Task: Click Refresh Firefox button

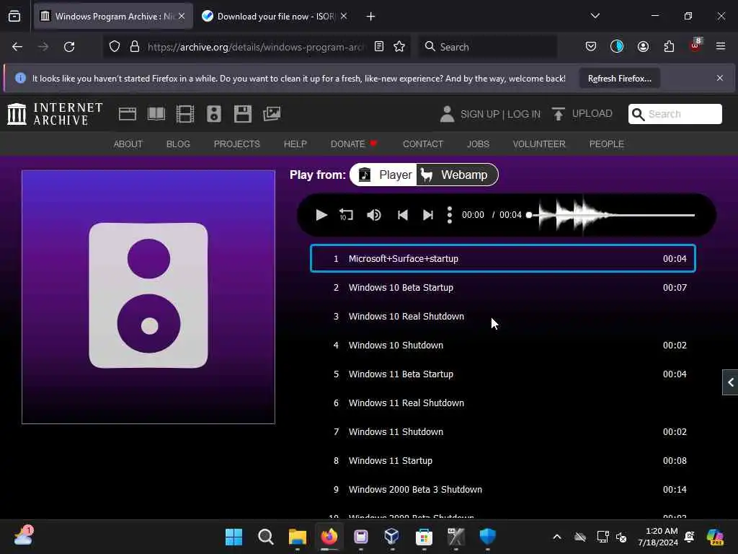Action: tap(619, 78)
